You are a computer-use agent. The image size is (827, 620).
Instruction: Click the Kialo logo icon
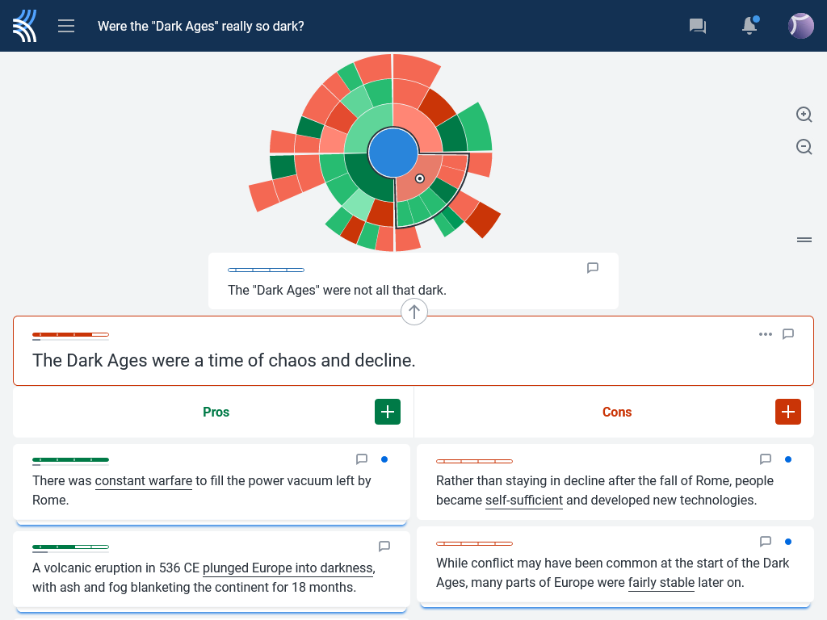click(x=25, y=26)
